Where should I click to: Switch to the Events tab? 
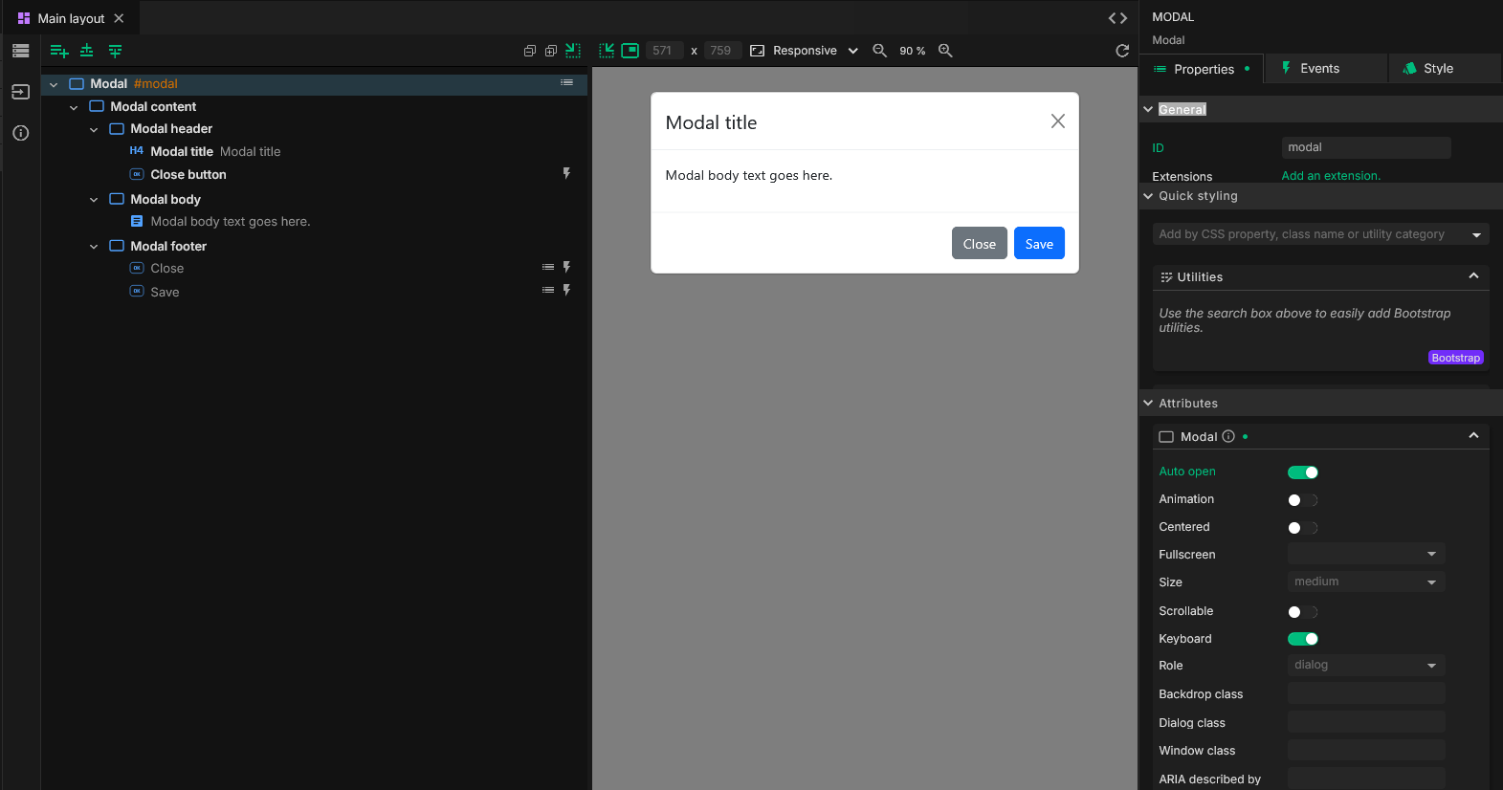click(1326, 69)
